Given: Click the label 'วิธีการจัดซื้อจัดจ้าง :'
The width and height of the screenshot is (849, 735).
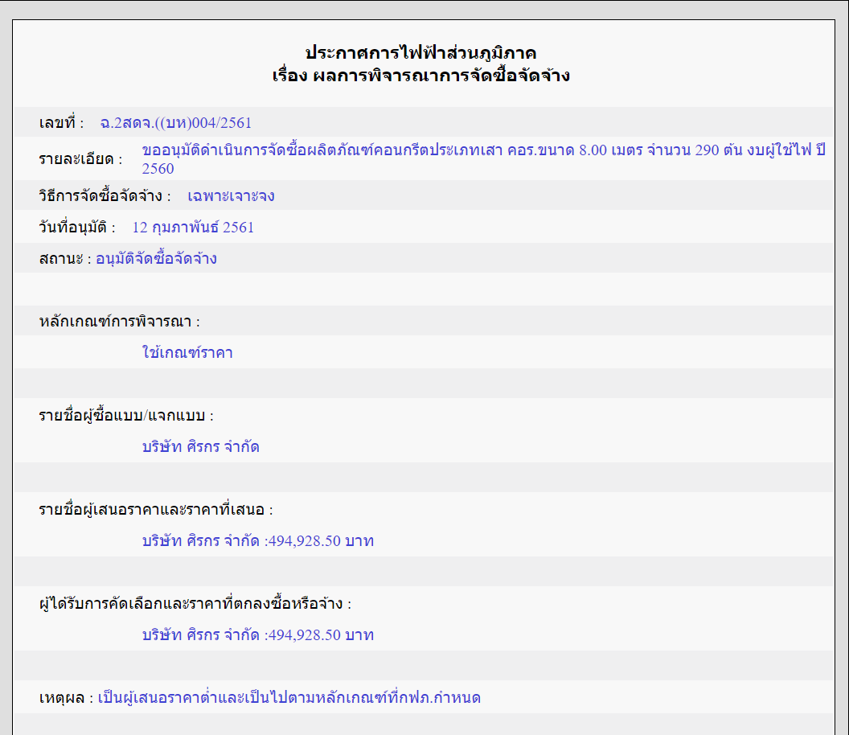Looking at the screenshot, I should [x=105, y=195].
